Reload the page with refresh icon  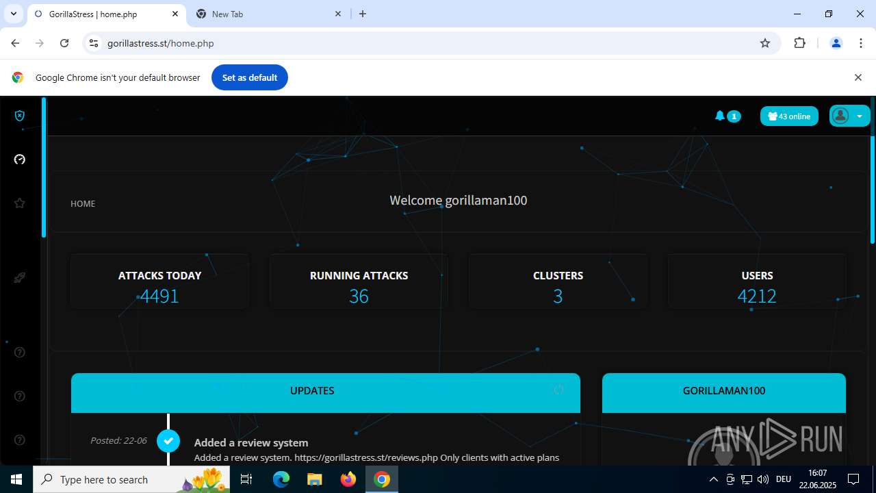pyautogui.click(x=64, y=43)
